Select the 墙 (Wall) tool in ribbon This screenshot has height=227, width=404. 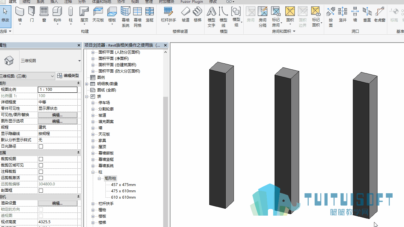pos(20,15)
